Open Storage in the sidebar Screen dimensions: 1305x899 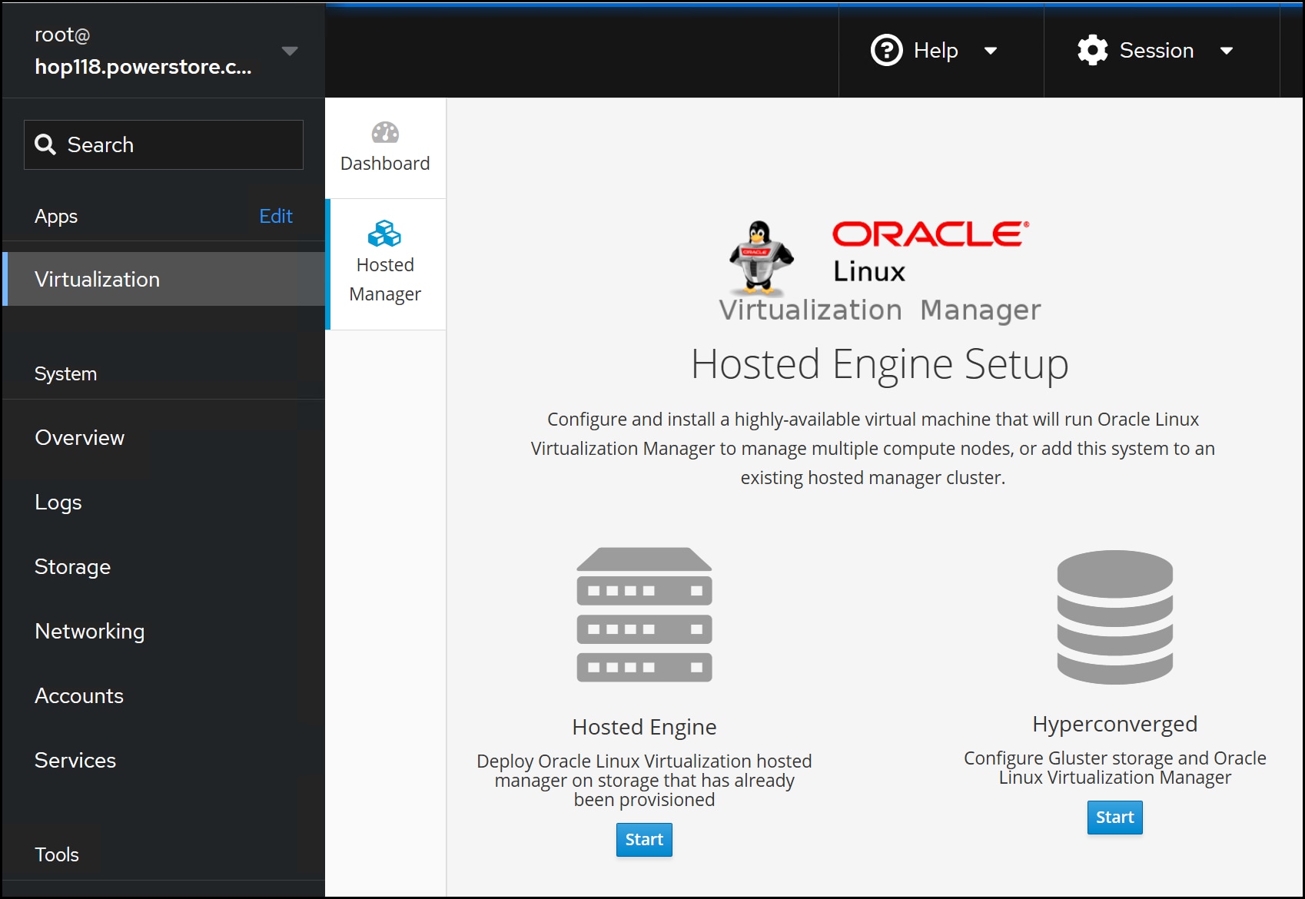[72, 566]
